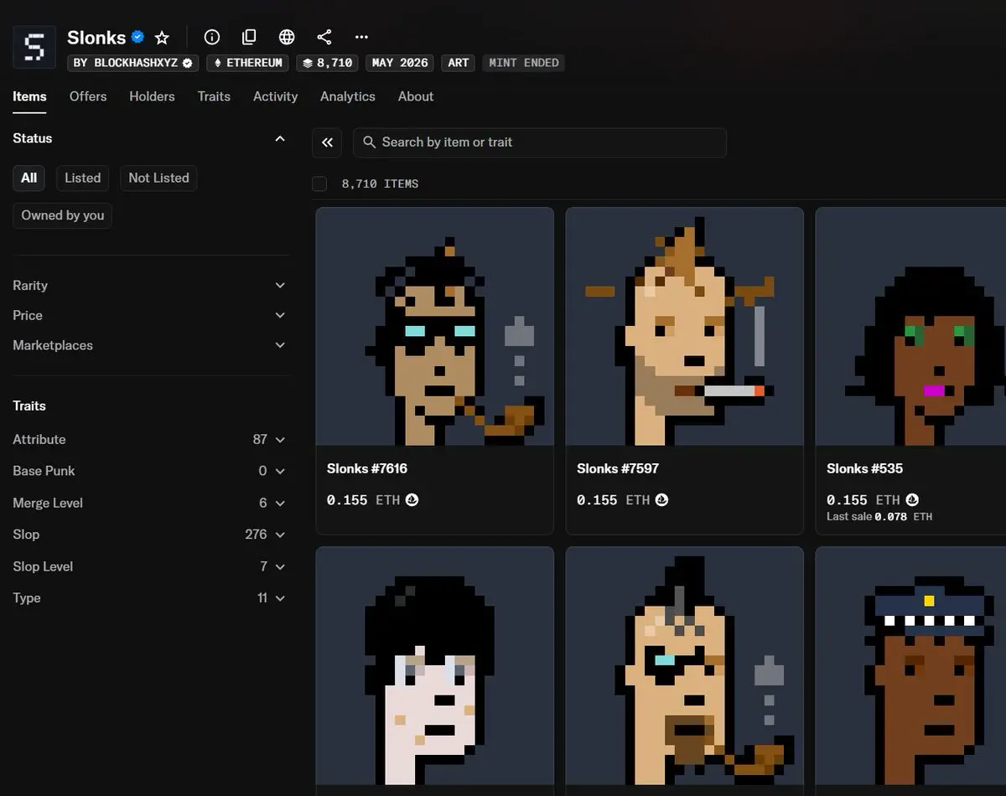Open the Slonks #7597 thumbnail
This screenshot has width=1006, height=796.
(x=685, y=327)
